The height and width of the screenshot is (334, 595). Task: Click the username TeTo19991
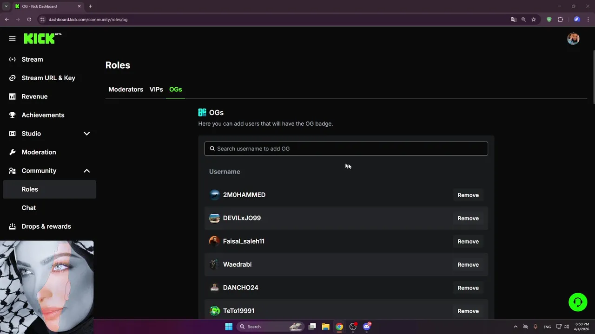(x=238, y=311)
